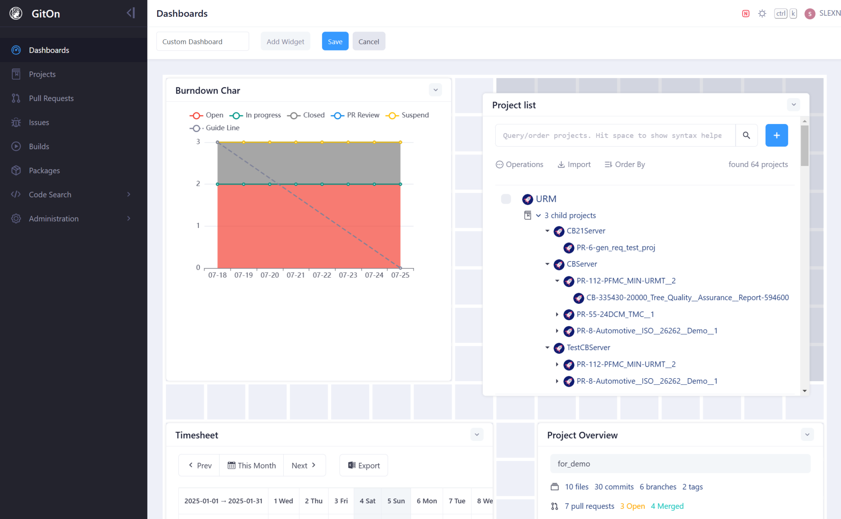Click the S user avatar
This screenshot has height=519, width=841.
point(810,14)
